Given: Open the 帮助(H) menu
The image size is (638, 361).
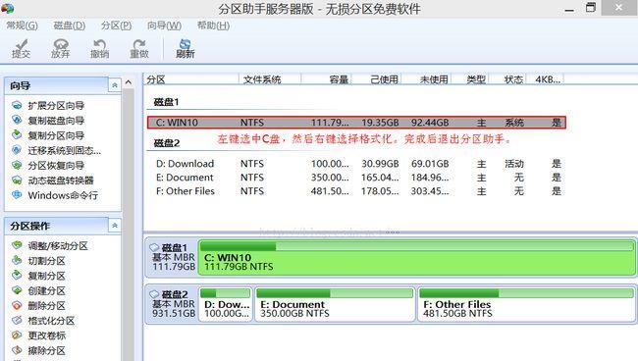Looking at the screenshot, I should (213, 26).
